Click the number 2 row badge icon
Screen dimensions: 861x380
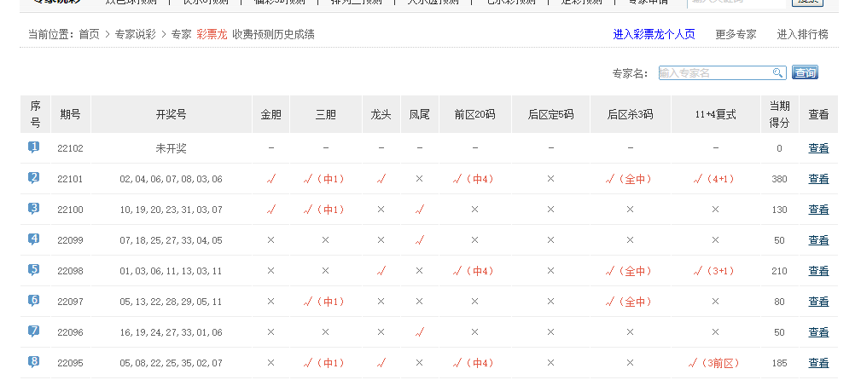(x=34, y=178)
